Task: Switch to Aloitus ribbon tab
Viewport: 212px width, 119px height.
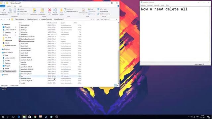Action: pos(9,6)
